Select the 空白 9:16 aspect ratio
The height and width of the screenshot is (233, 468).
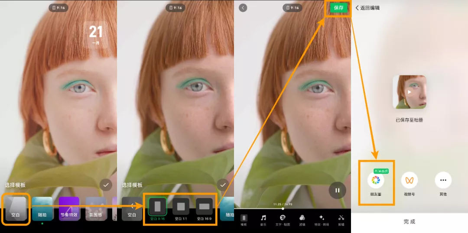pyautogui.click(x=157, y=207)
